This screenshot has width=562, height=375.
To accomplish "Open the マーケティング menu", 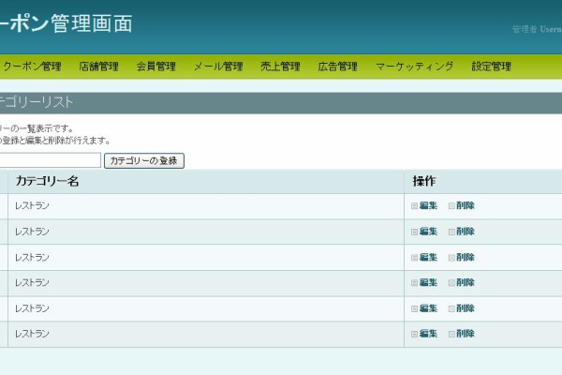I will pos(415,67).
